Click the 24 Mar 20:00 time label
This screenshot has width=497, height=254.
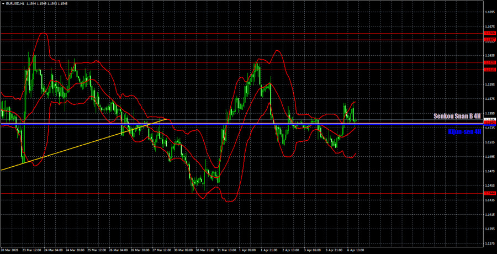click(x=75, y=250)
